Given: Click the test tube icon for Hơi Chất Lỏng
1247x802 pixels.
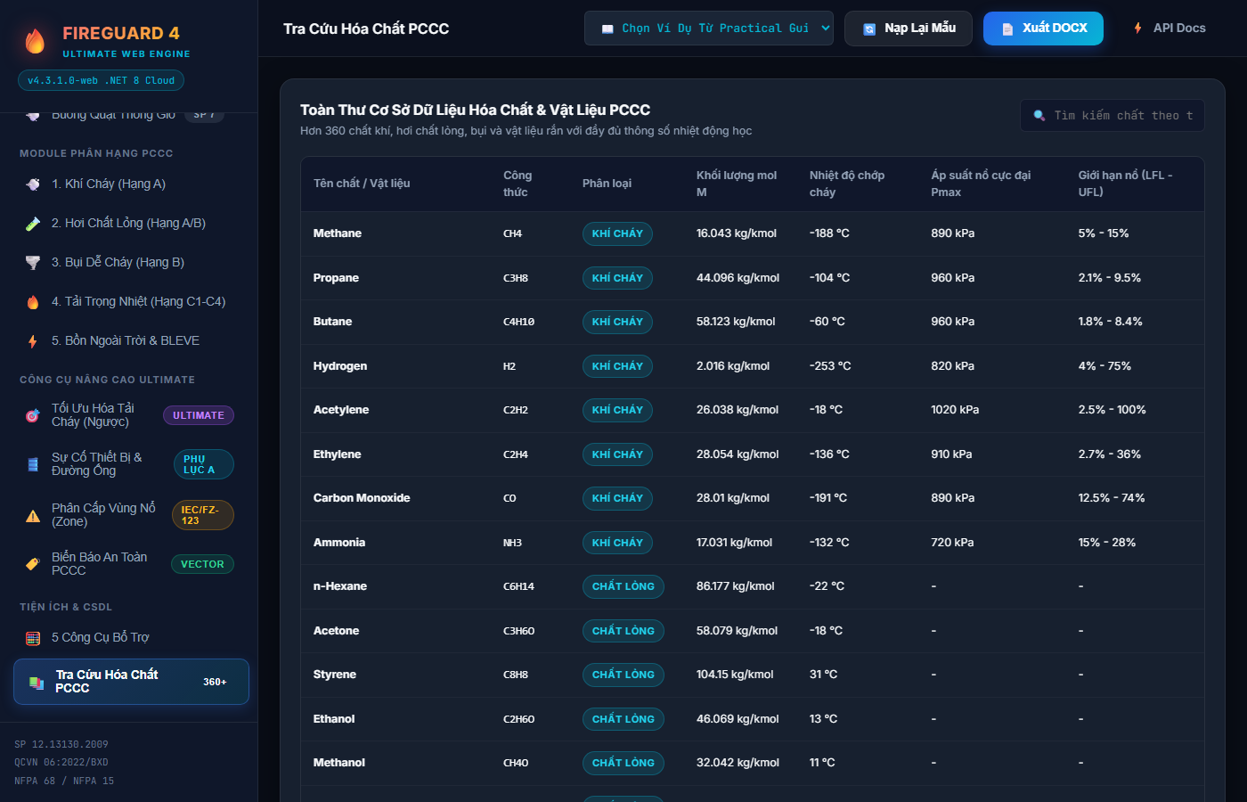Looking at the screenshot, I should pos(33,224).
